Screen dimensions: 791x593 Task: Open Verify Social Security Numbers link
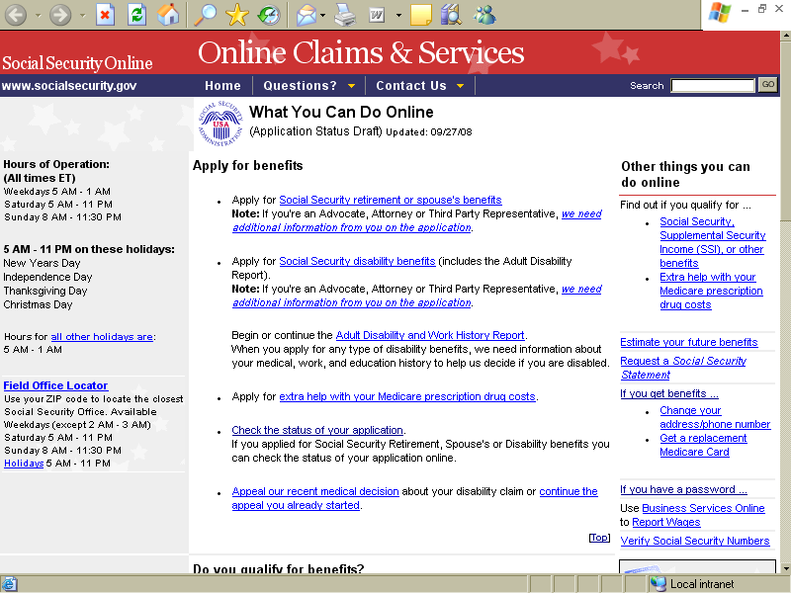click(695, 541)
